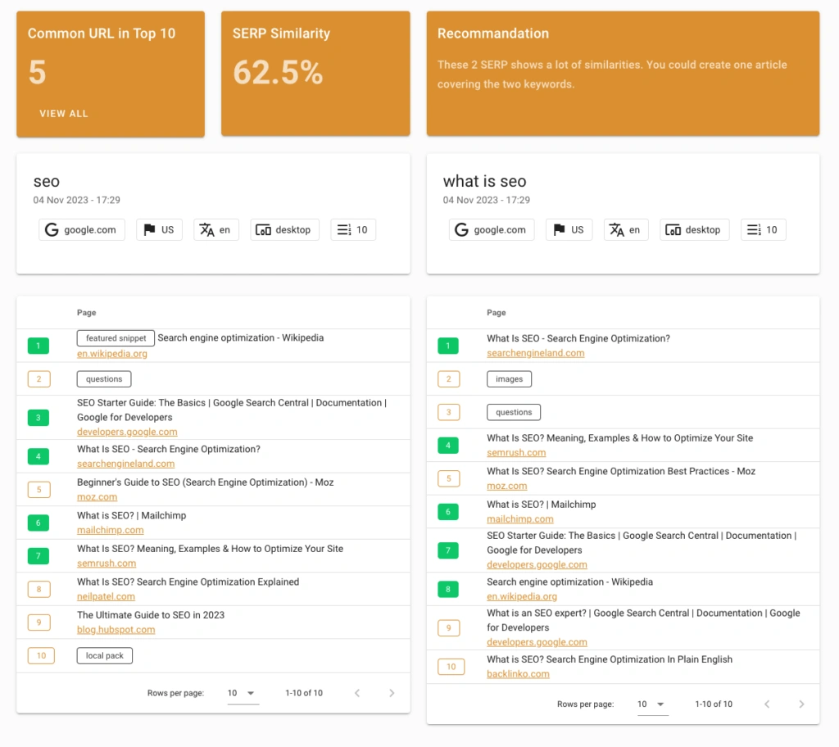The image size is (839, 747).
Task: Click desktop device icon in seo panel
Action: [263, 230]
